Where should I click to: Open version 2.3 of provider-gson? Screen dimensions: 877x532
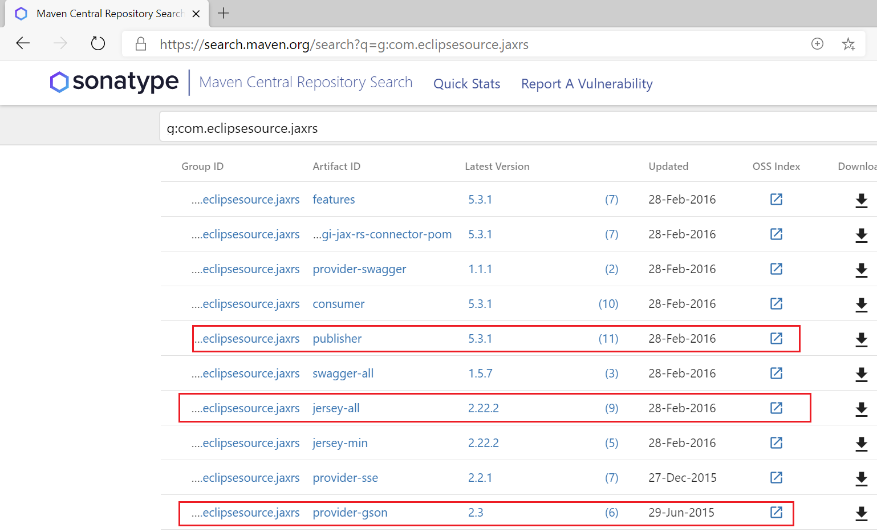[x=476, y=513]
